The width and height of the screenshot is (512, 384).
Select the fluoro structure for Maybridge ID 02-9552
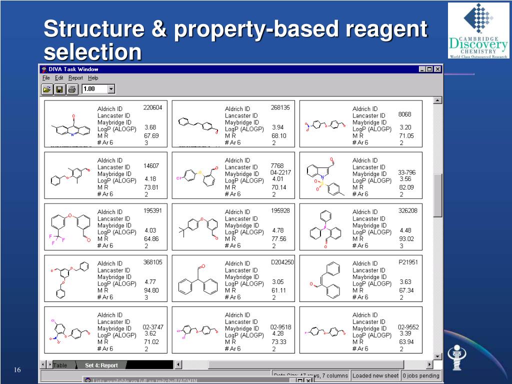pos(325,331)
